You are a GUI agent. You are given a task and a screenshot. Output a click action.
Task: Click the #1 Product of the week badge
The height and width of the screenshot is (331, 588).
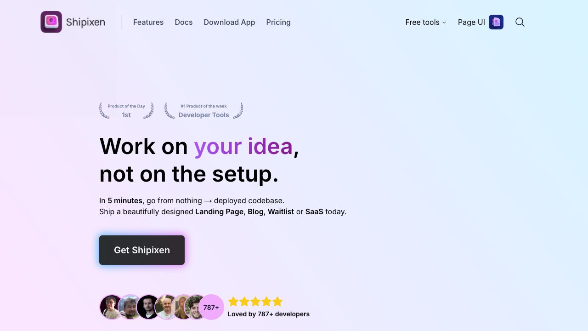coord(204,111)
